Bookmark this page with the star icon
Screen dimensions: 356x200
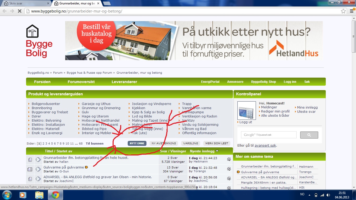[343, 11]
